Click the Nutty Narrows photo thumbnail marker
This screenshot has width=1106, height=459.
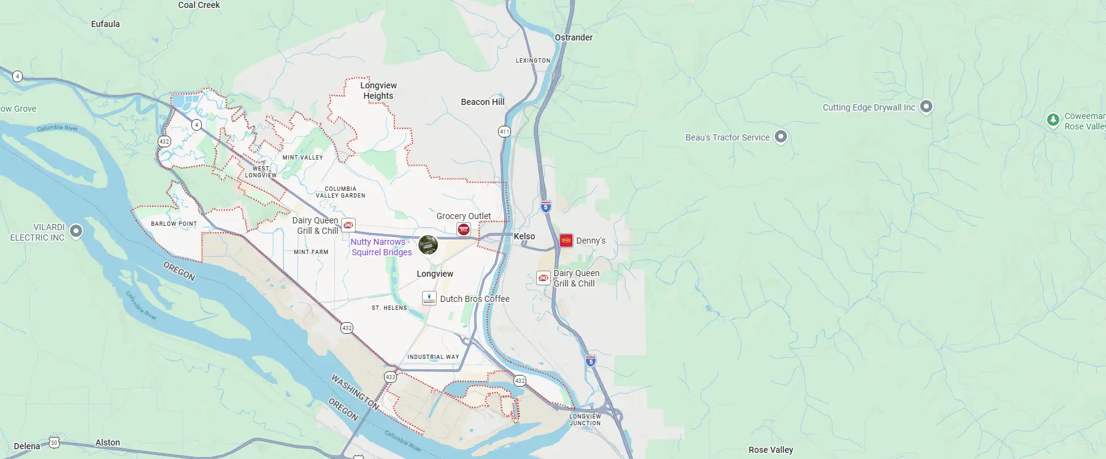(428, 244)
